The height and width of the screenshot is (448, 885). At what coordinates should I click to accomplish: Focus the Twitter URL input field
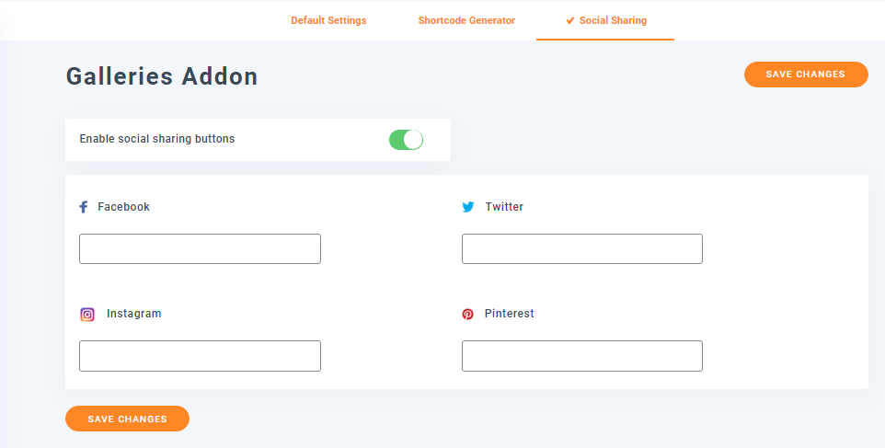581,249
